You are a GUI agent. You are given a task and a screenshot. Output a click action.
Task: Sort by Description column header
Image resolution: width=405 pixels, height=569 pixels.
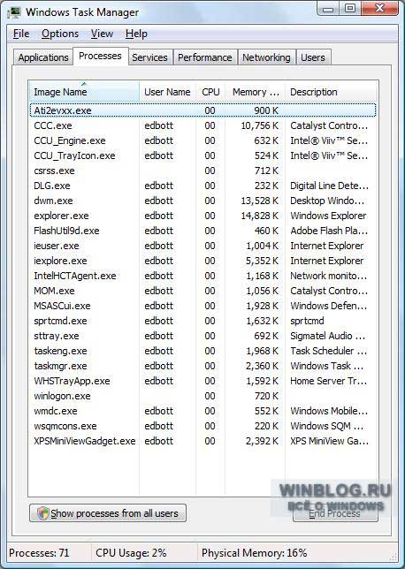(x=332, y=92)
